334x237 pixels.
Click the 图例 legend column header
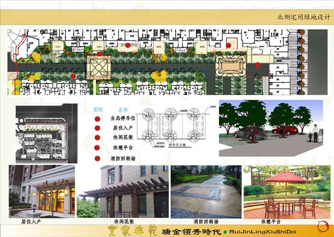point(98,109)
